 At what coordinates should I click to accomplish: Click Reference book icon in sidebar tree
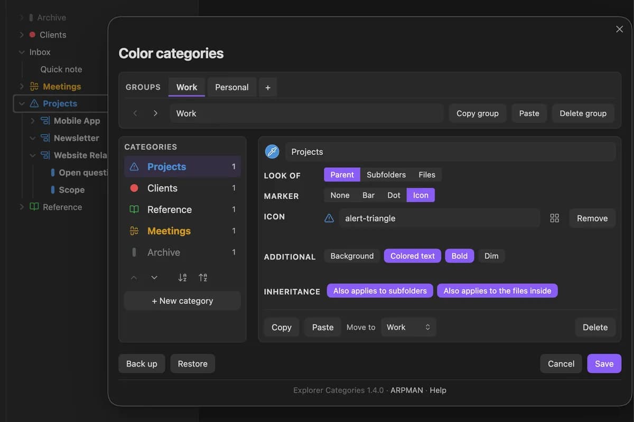pyautogui.click(x=34, y=207)
